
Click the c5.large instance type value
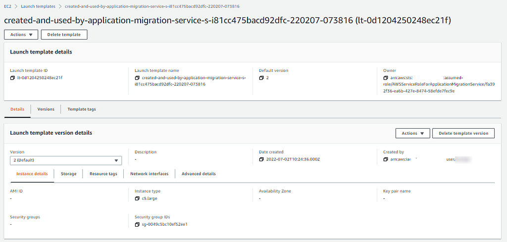click(150, 198)
